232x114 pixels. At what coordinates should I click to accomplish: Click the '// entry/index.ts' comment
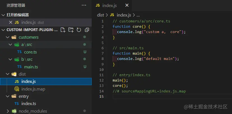click(131, 75)
